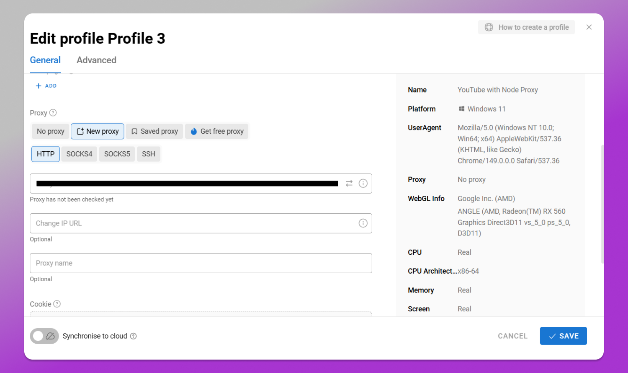This screenshot has width=628, height=373.
Task: Select the SOCKS5 proxy type
Action: tap(117, 154)
